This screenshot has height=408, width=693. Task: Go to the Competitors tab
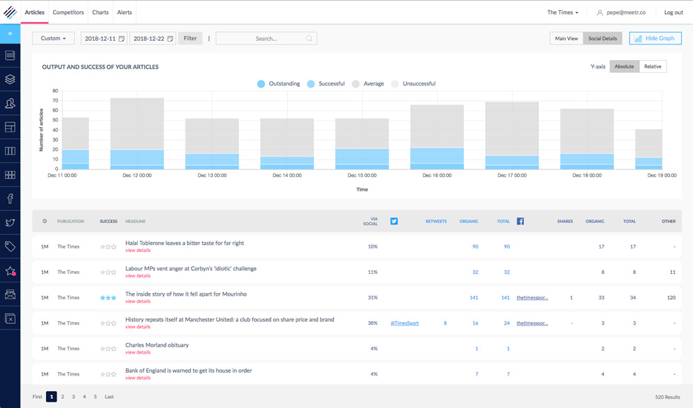tap(68, 12)
